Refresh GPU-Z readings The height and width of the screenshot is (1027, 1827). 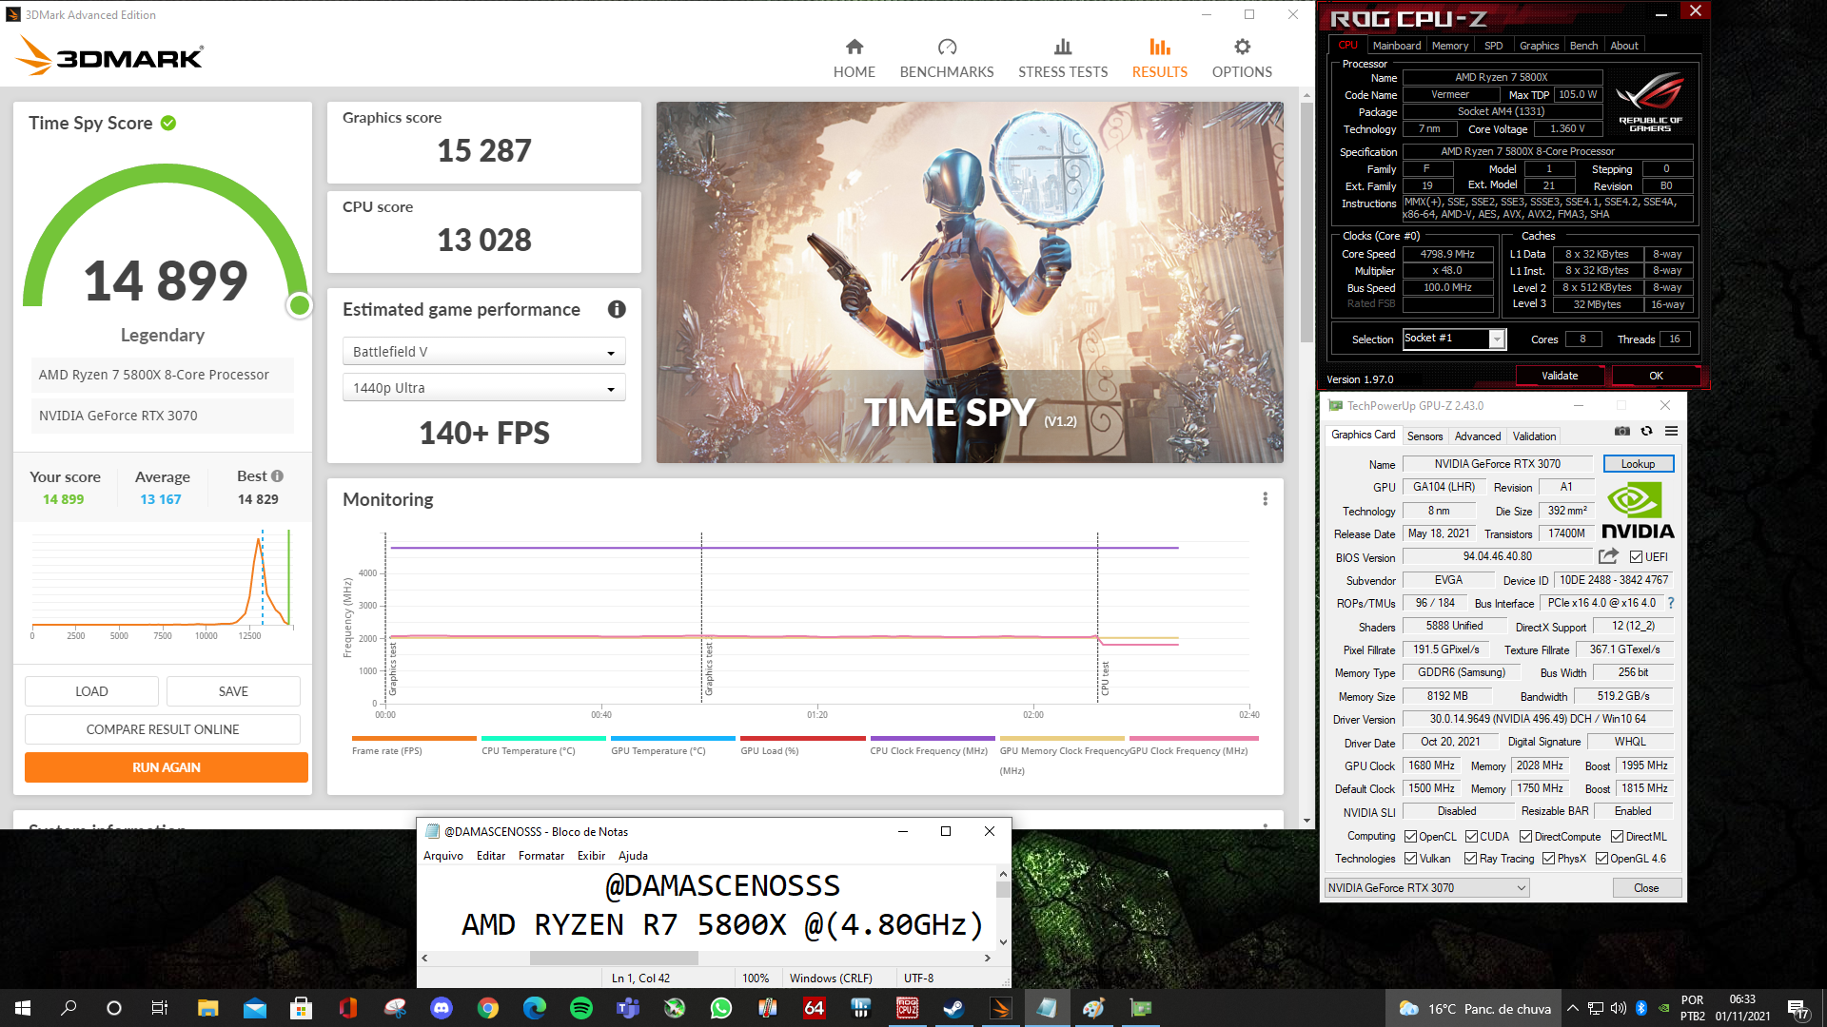(x=1646, y=432)
